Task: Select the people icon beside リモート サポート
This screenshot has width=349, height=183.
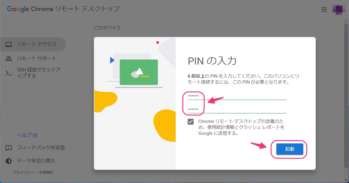Action: click(9, 59)
